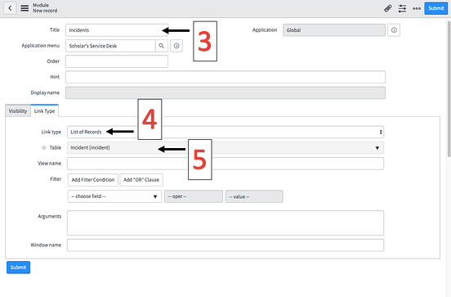Click the Submit button at the form bottom
451x297 pixels.
point(19,267)
